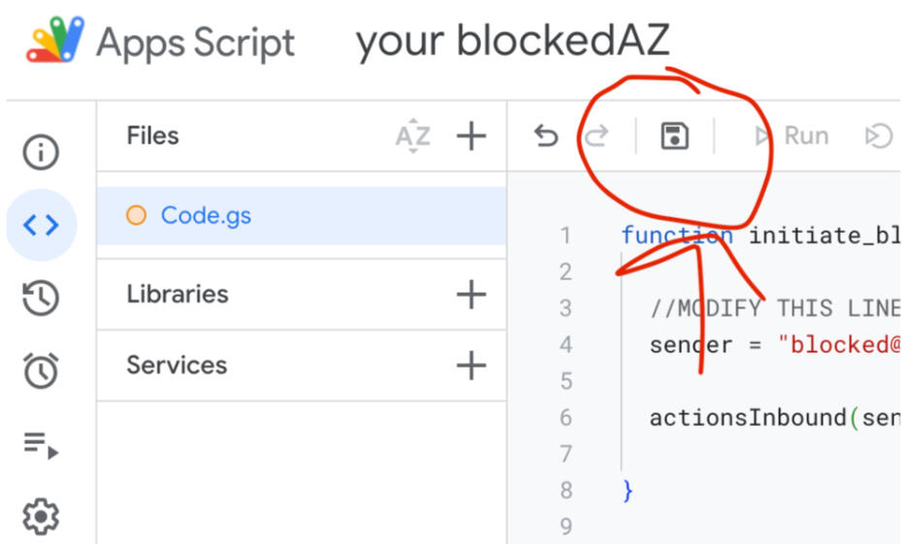902x544 pixels.
Task: Click the Libraries section header
Action: 177,294
